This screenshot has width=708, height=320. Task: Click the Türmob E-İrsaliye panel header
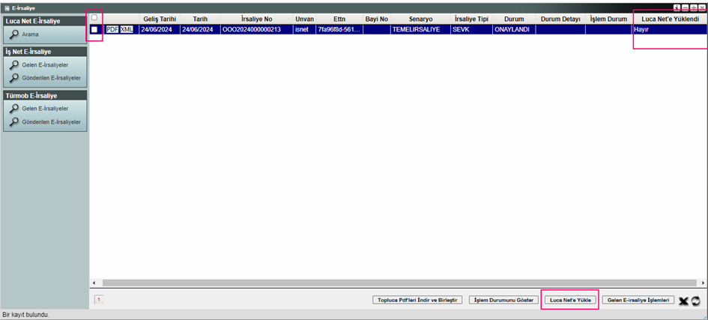coord(45,96)
